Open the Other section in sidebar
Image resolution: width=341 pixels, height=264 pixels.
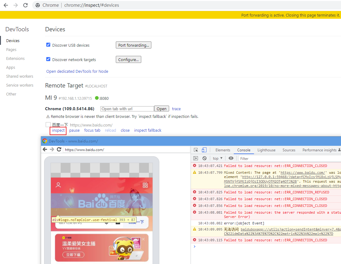tap(11, 94)
